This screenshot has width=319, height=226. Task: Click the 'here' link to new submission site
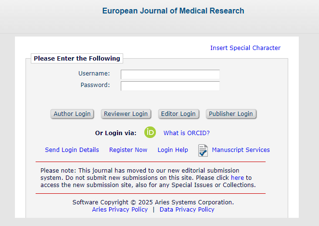(x=237, y=177)
